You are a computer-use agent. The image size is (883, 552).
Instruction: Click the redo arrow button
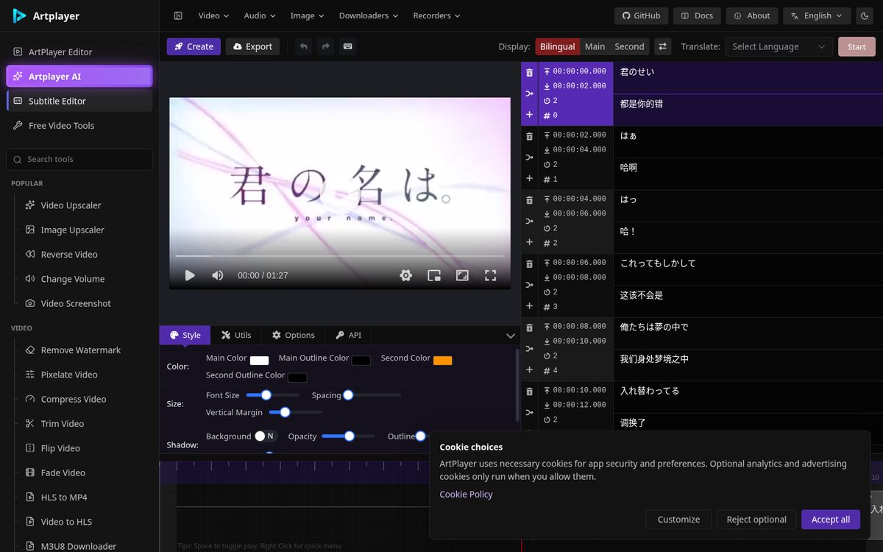click(325, 46)
